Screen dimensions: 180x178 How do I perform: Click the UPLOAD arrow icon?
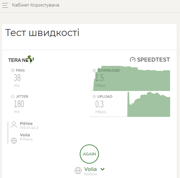[x=94, y=96]
